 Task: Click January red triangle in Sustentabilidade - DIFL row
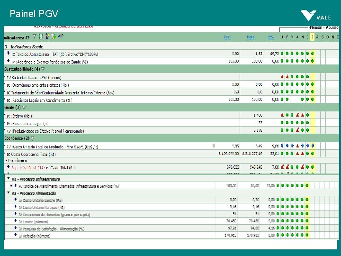282,77
